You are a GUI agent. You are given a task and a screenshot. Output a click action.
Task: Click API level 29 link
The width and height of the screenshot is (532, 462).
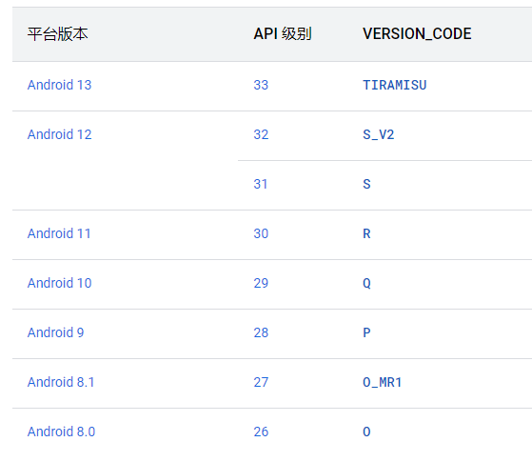(x=261, y=283)
